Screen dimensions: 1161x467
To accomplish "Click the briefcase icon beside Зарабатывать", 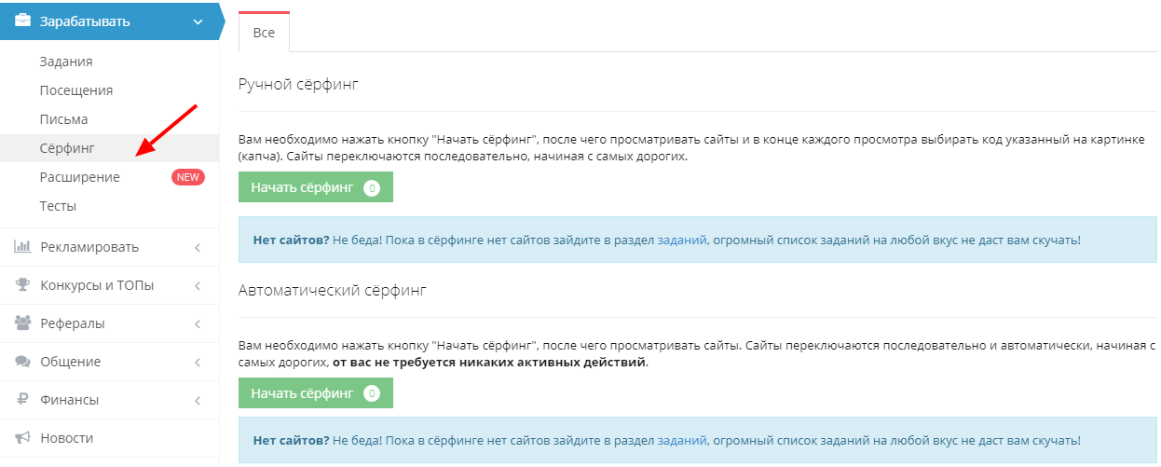I will click(23, 21).
